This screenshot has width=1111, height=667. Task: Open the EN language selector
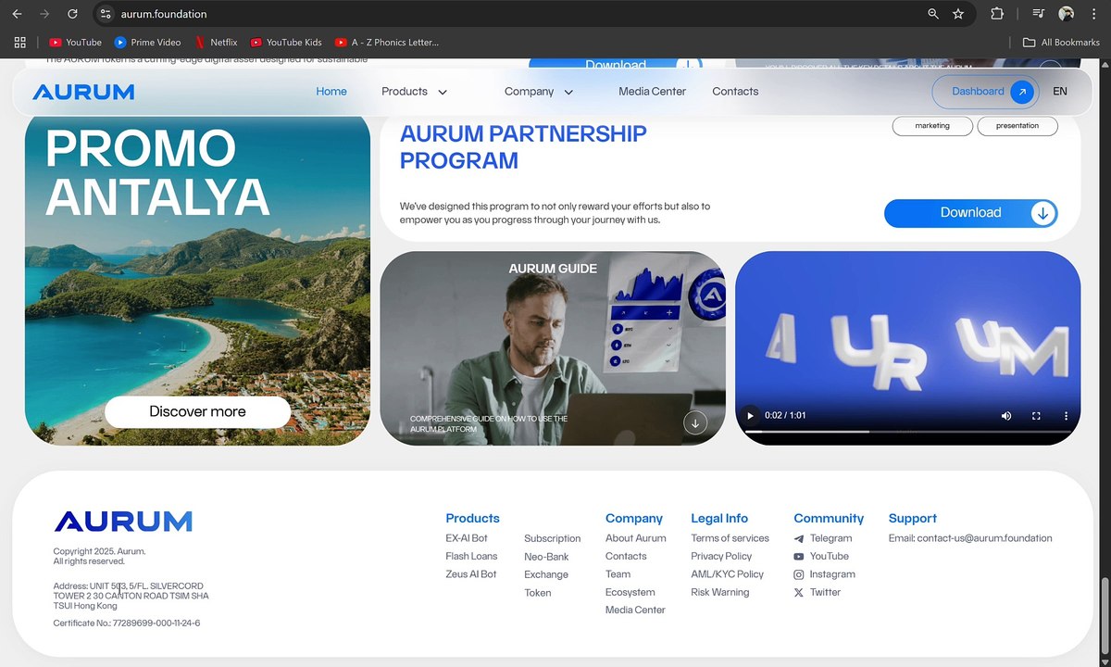point(1060,92)
